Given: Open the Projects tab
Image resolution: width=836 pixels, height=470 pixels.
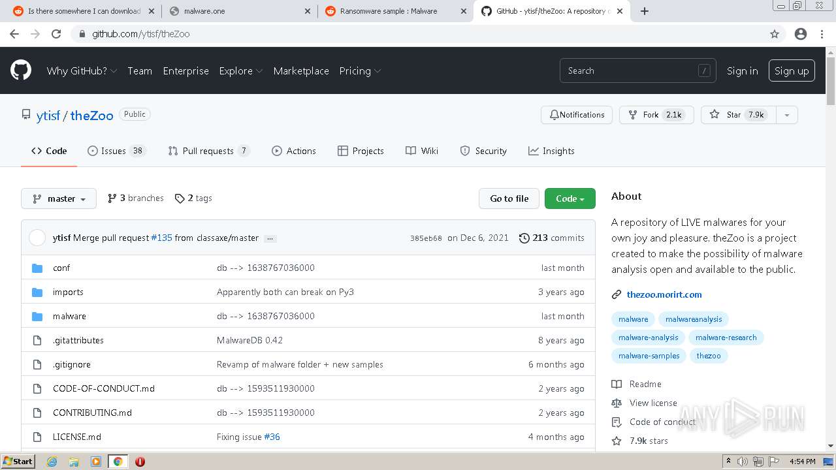Looking at the screenshot, I should 361,151.
